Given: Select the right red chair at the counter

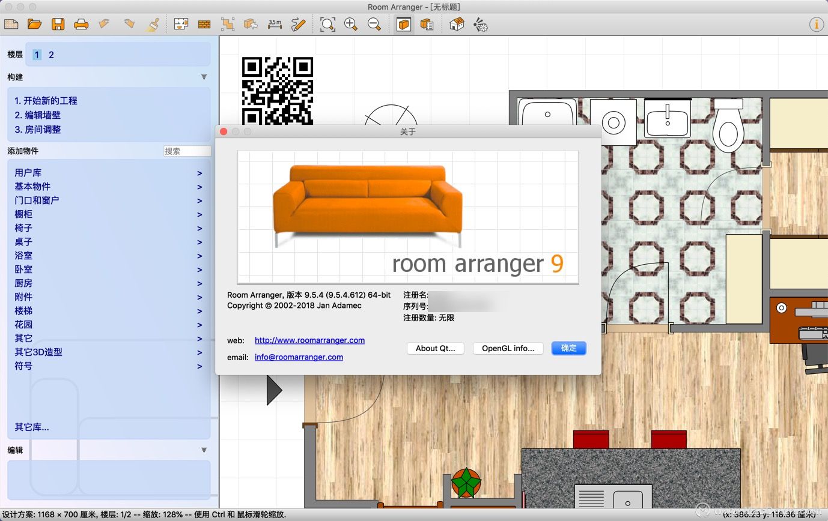Looking at the screenshot, I should coord(669,439).
